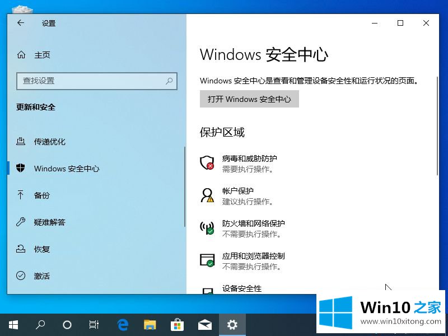The image size is (448, 336).
Task: Click 设备安全性 link text
Action: (x=242, y=288)
